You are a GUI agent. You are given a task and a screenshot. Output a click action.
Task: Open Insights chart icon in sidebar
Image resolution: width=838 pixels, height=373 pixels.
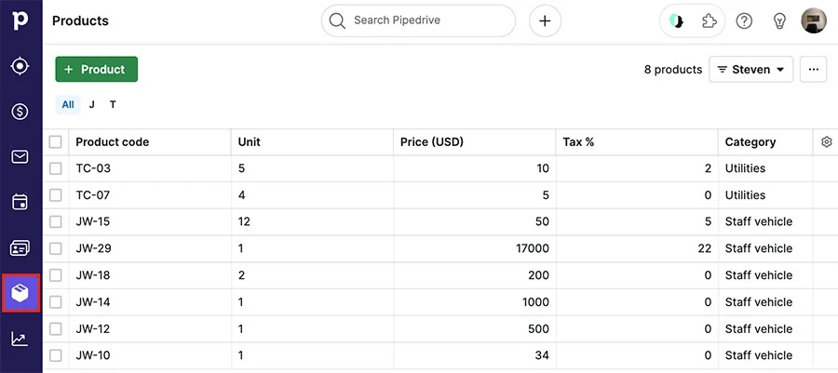click(x=20, y=339)
